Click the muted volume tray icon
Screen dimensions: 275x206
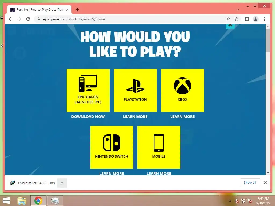point(237,201)
